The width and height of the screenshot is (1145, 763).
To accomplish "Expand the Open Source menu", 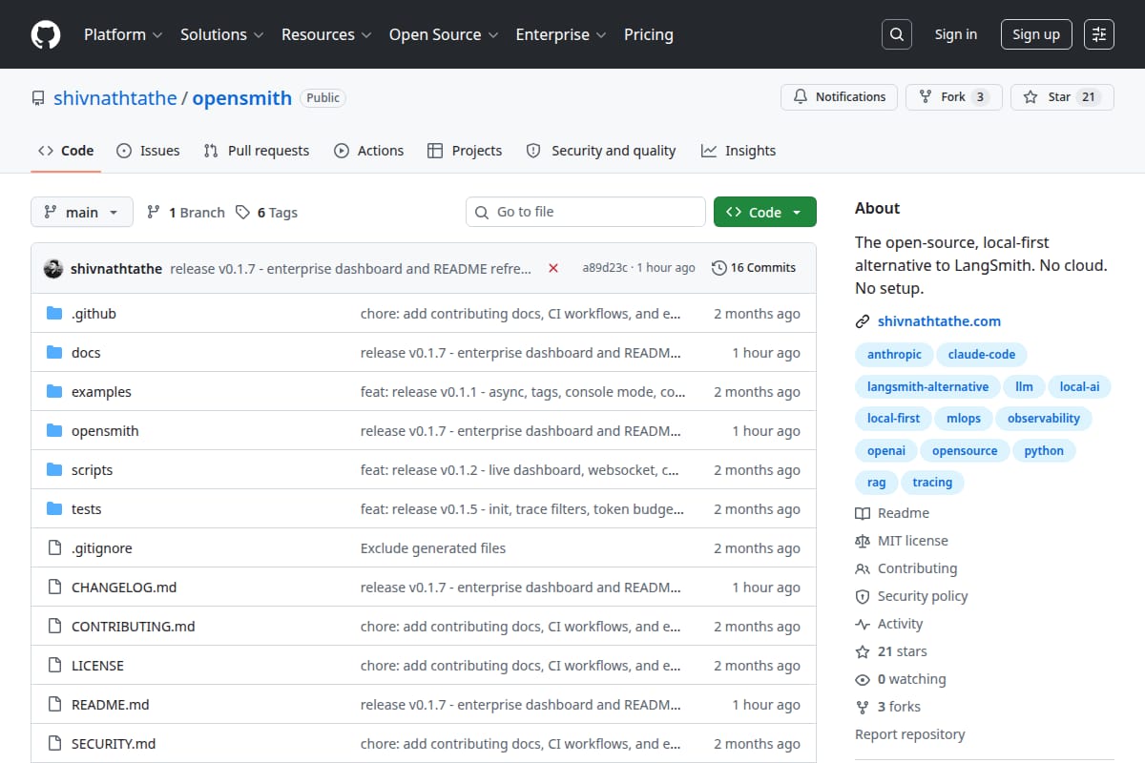I will pos(444,34).
